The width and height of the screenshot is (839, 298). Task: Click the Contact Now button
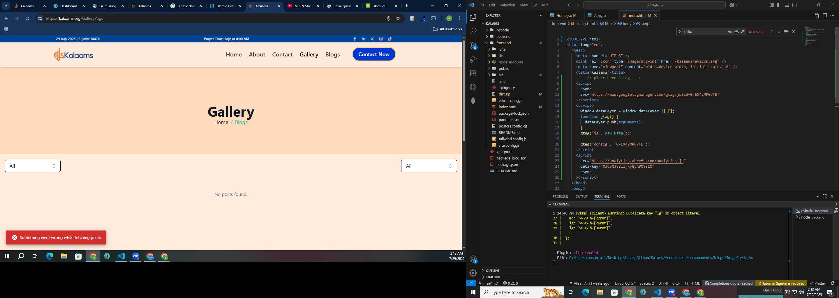pos(374,54)
